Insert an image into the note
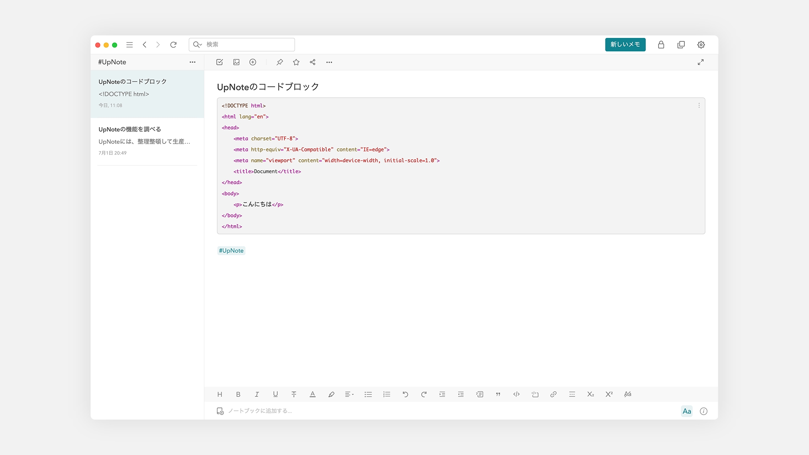The height and width of the screenshot is (455, 809). [x=236, y=62]
